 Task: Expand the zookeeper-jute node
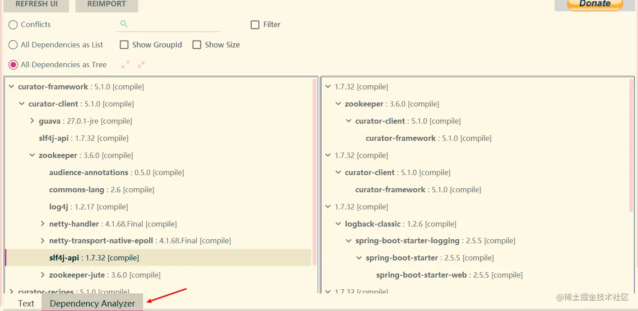pos(42,275)
